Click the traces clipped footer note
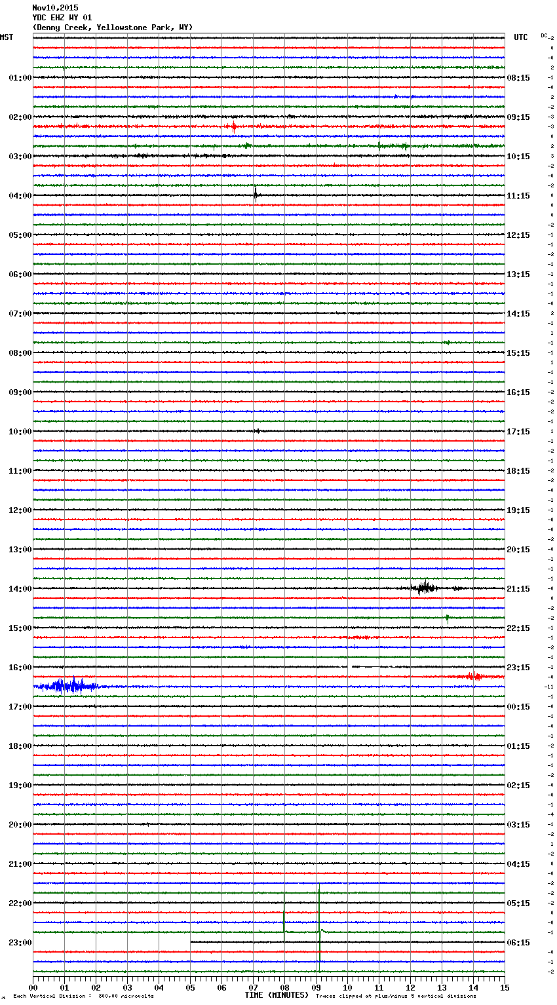557x1005 pixels. point(396,996)
